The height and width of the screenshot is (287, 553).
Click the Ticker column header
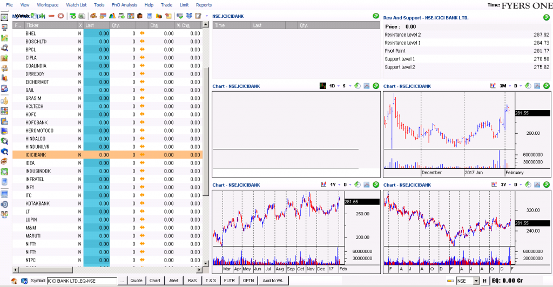(50, 25)
